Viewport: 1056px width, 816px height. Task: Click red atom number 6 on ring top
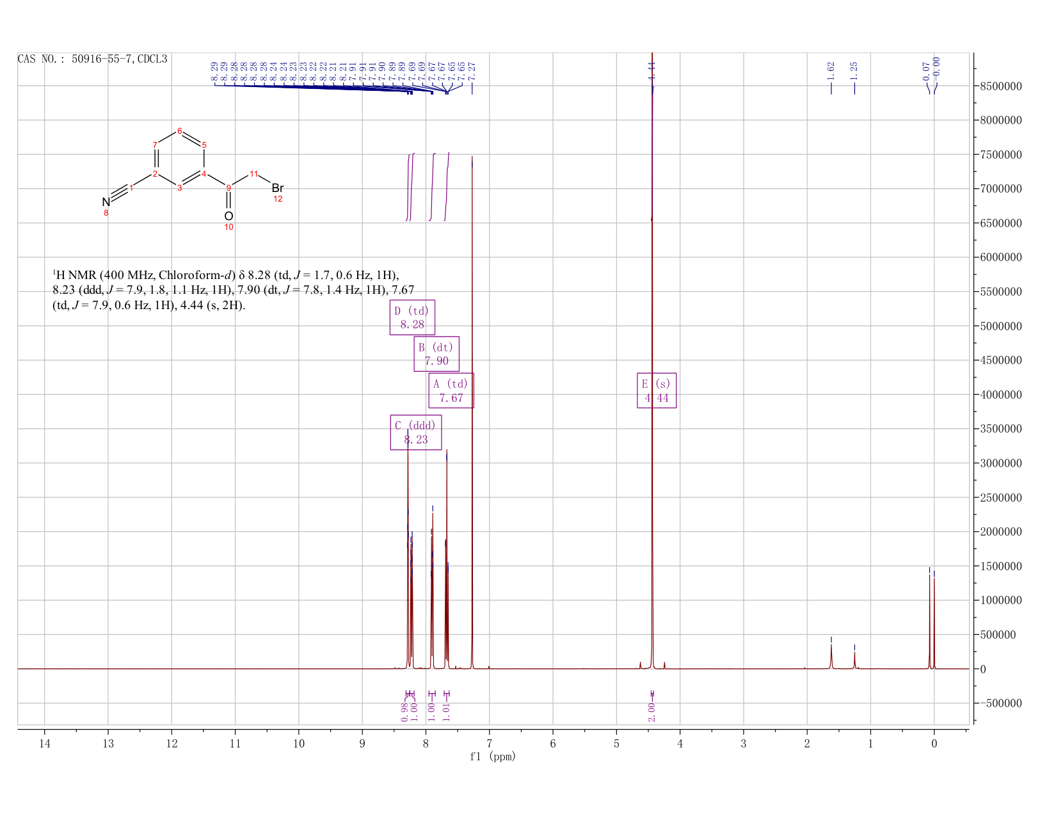click(x=179, y=131)
